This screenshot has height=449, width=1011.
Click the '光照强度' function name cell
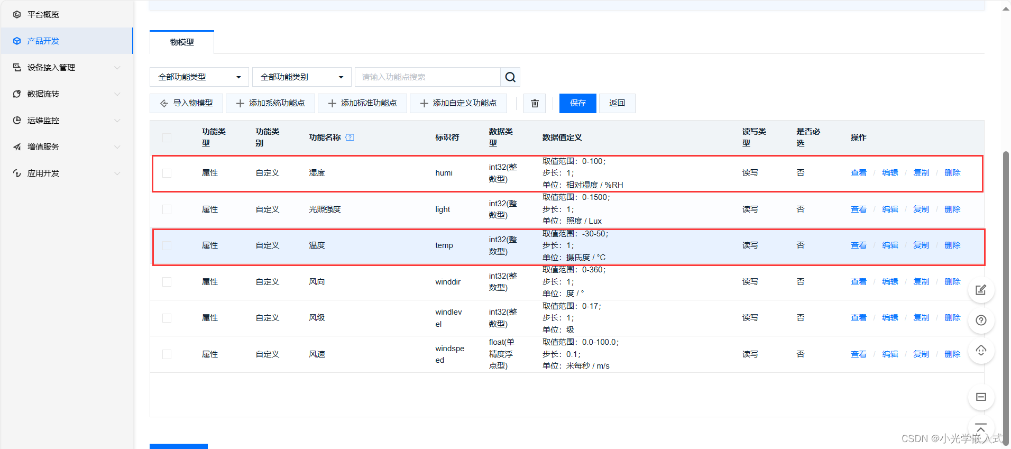pos(325,209)
